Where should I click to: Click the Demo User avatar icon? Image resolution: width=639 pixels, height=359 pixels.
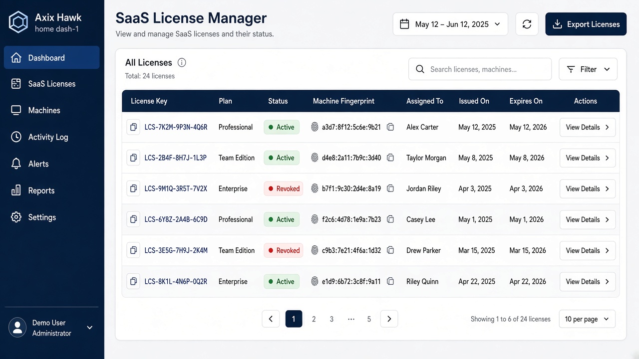17,328
